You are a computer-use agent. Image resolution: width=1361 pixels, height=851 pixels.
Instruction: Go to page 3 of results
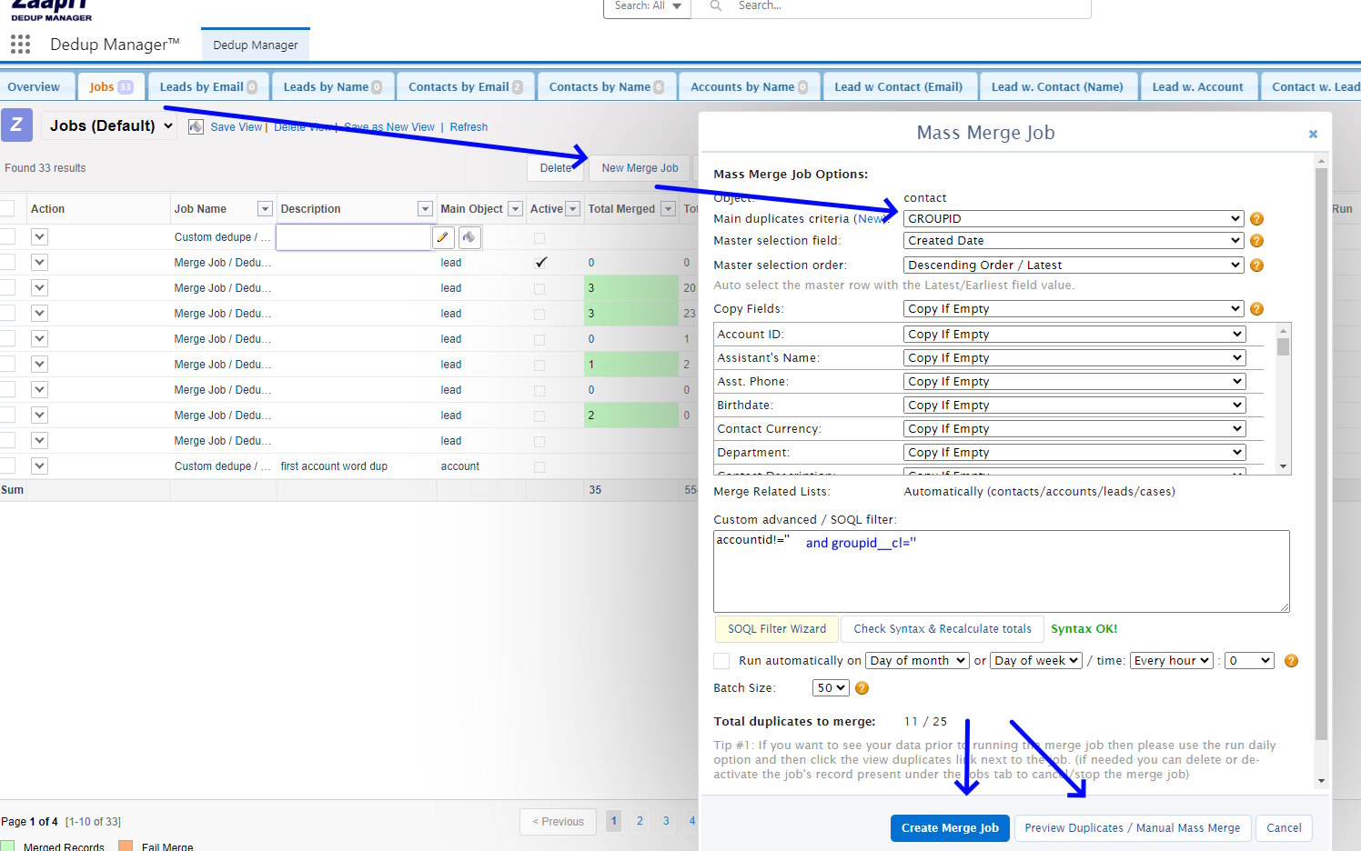point(666,821)
